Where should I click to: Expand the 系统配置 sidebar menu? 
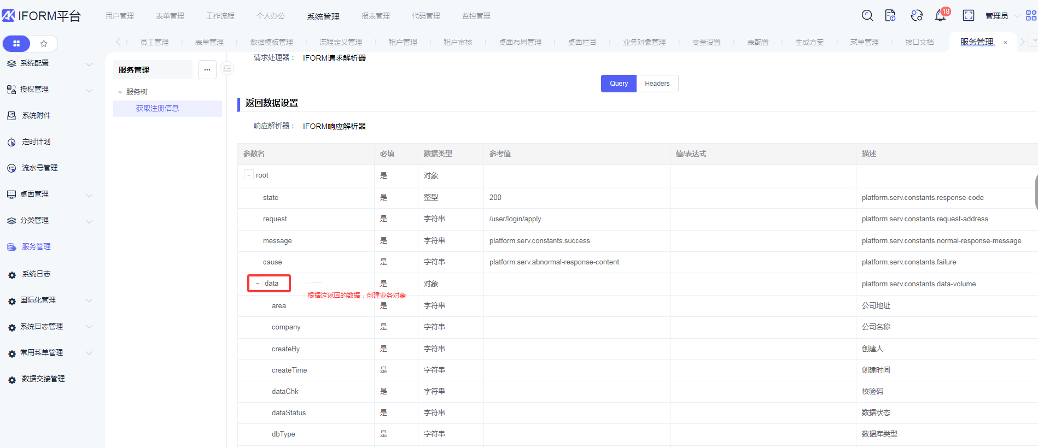coord(49,63)
